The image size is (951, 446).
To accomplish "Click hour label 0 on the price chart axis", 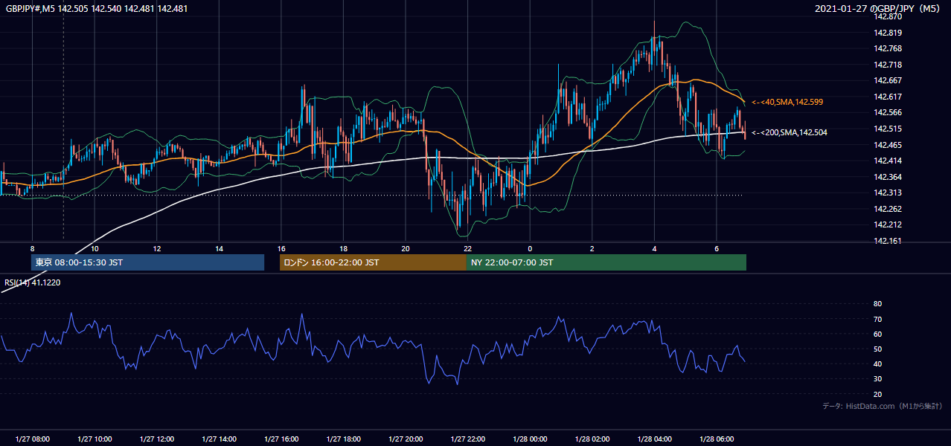I will [530, 248].
